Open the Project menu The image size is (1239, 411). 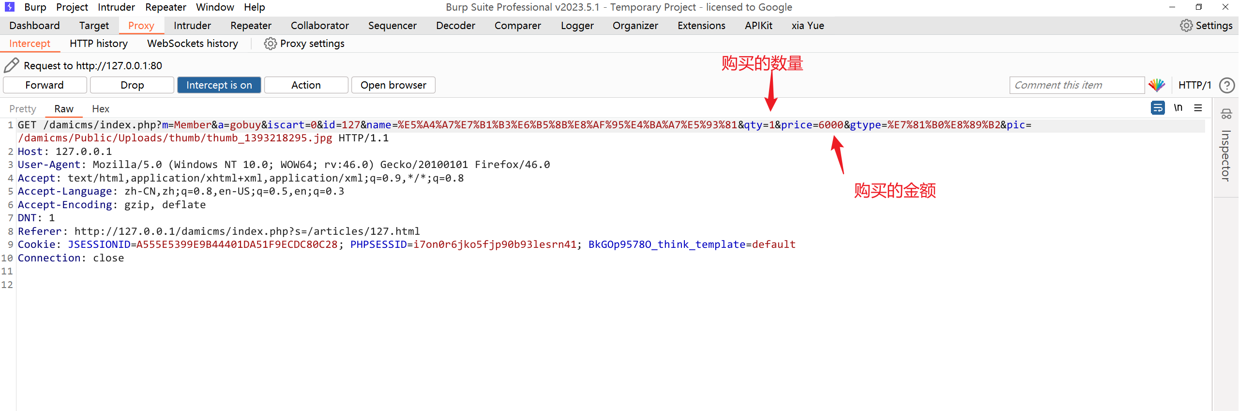pyautogui.click(x=72, y=7)
